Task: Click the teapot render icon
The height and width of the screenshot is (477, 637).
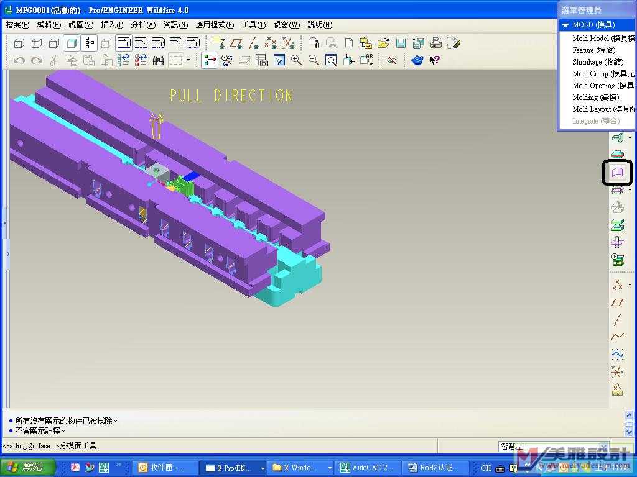Action: tap(417, 60)
